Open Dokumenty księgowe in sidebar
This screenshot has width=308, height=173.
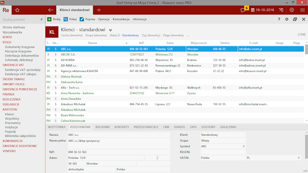(x=20, y=47)
